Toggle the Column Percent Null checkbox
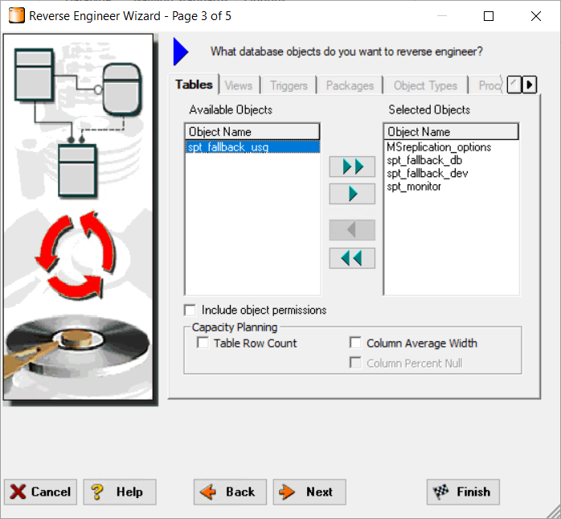The image size is (561, 519). (x=355, y=363)
